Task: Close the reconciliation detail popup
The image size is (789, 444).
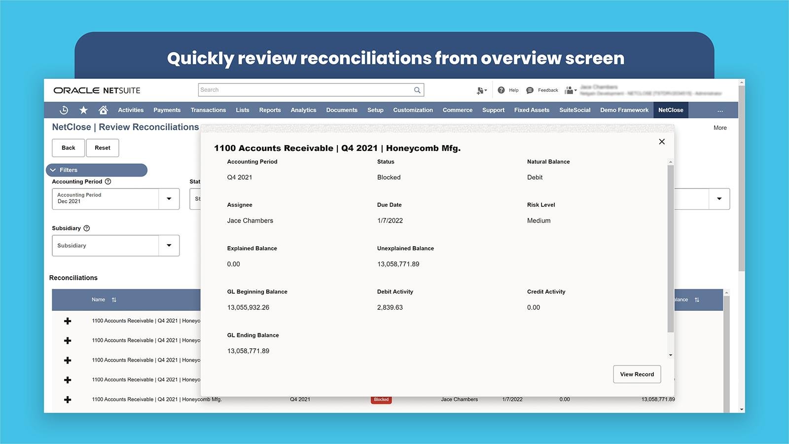Action: [x=662, y=142]
